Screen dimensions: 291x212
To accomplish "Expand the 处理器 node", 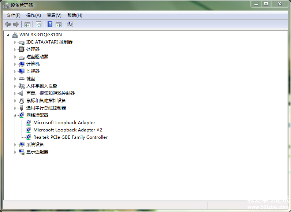I will 15,49.
